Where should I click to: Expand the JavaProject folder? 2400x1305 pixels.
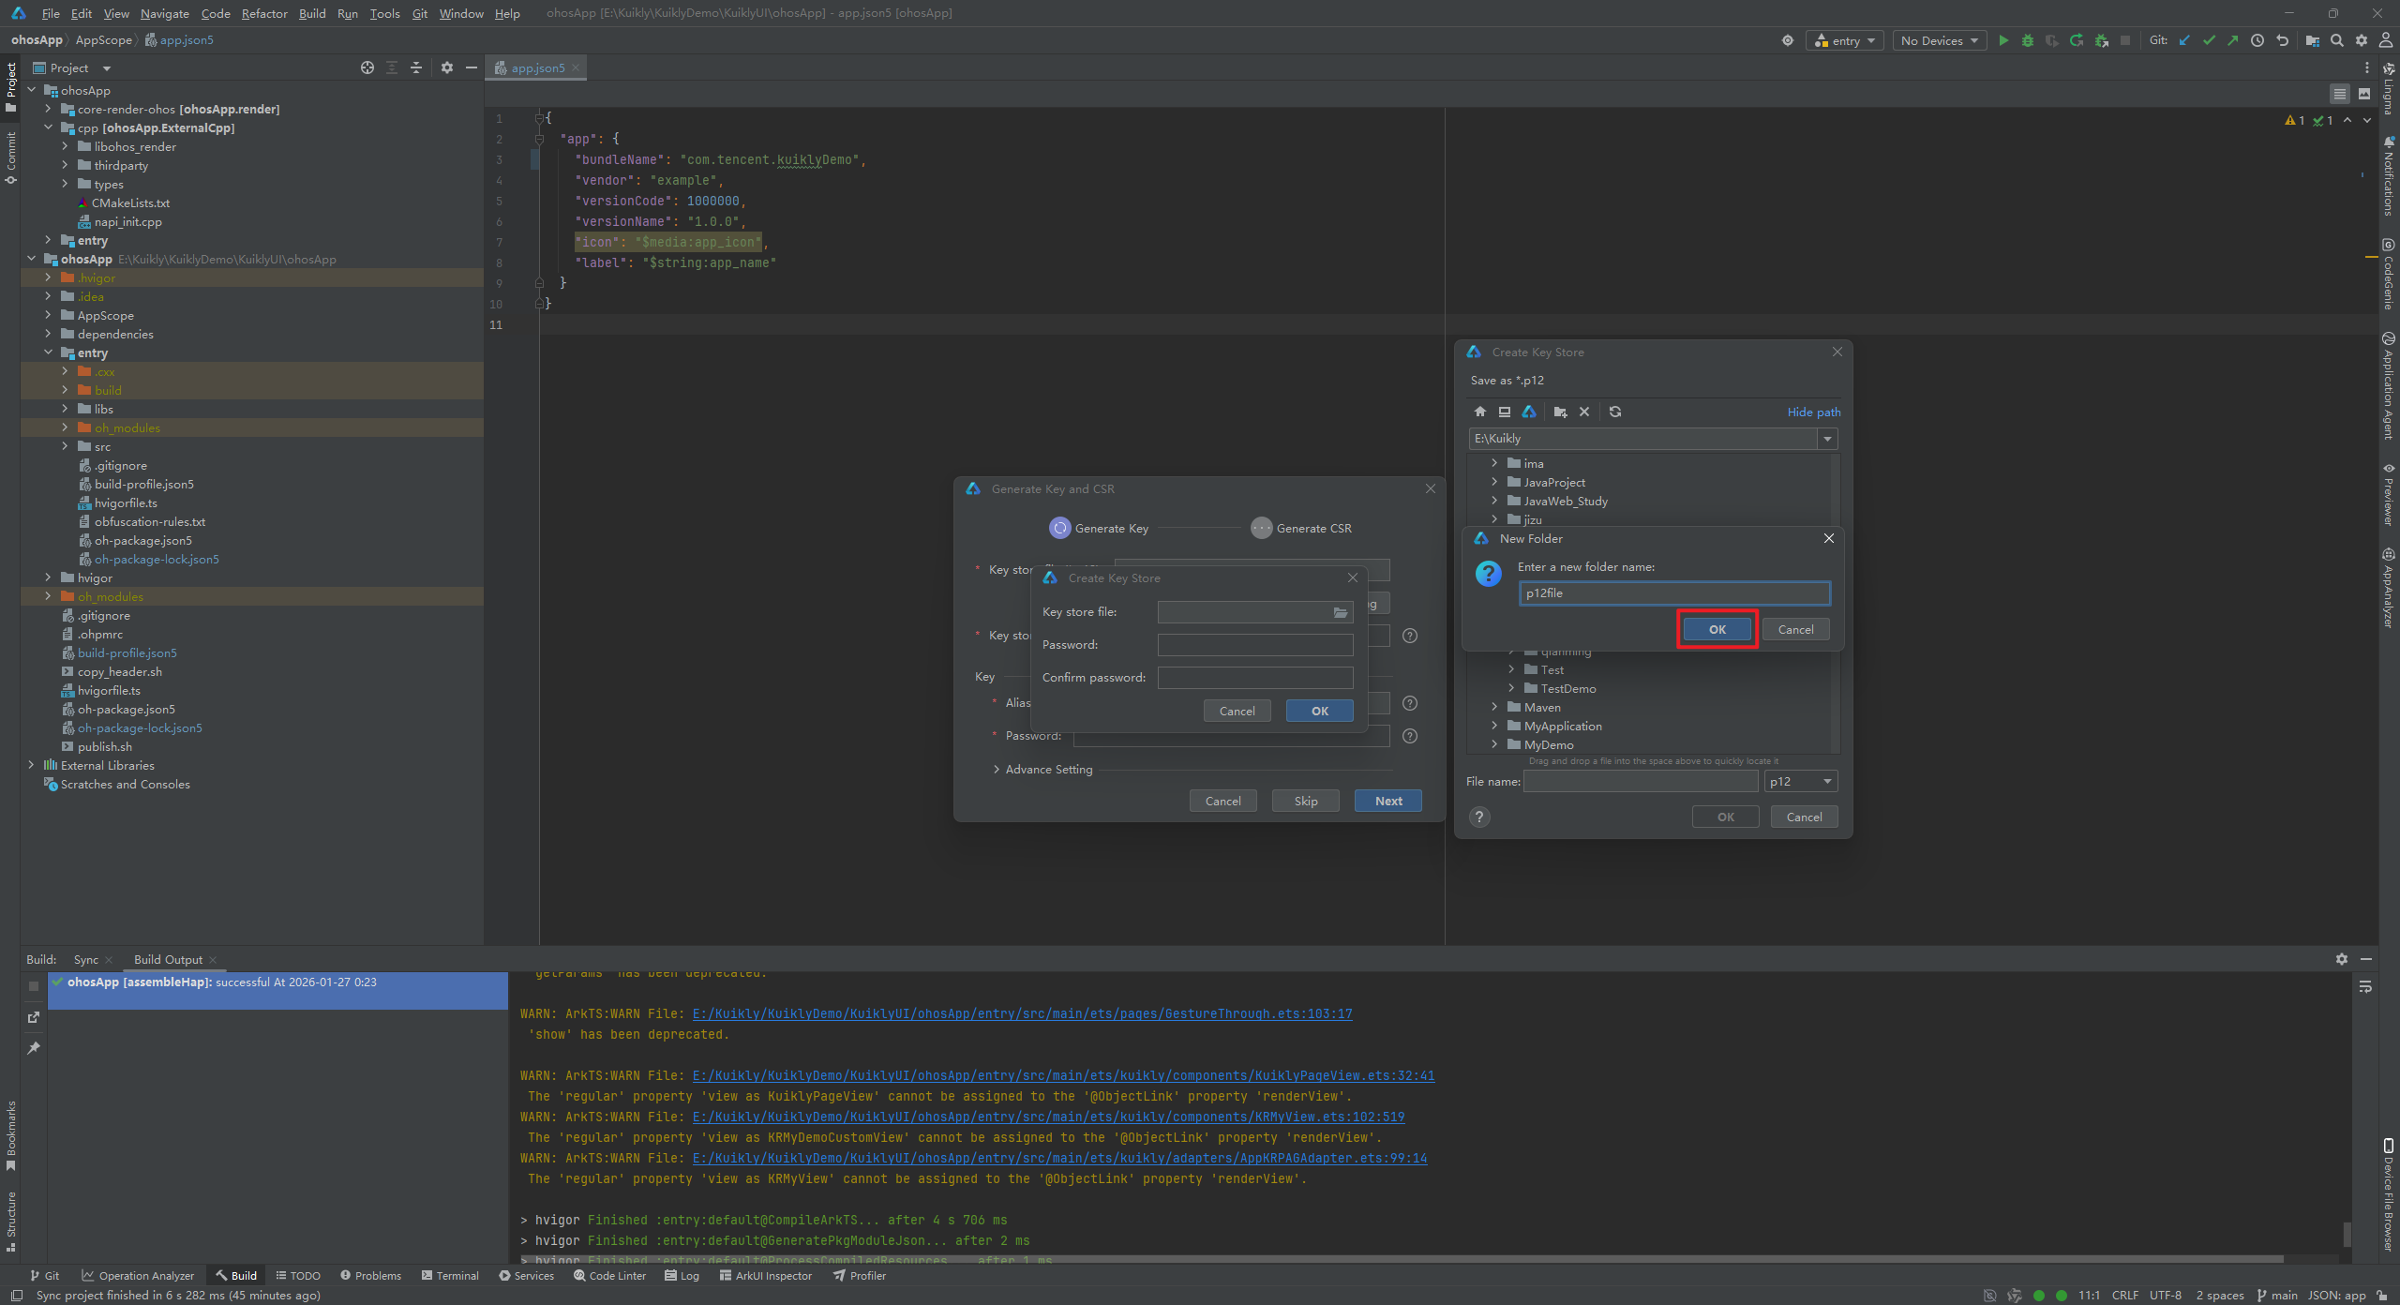(x=1494, y=482)
